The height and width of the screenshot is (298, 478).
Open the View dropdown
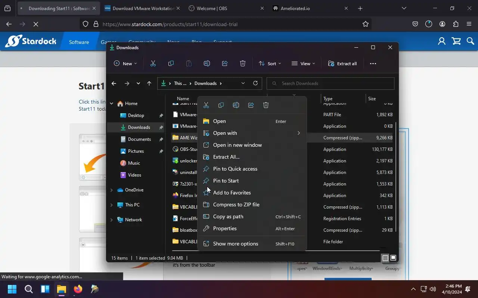point(303,64)
